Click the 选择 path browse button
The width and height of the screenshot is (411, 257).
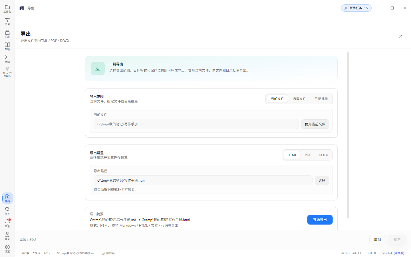(x=322, y=180)
